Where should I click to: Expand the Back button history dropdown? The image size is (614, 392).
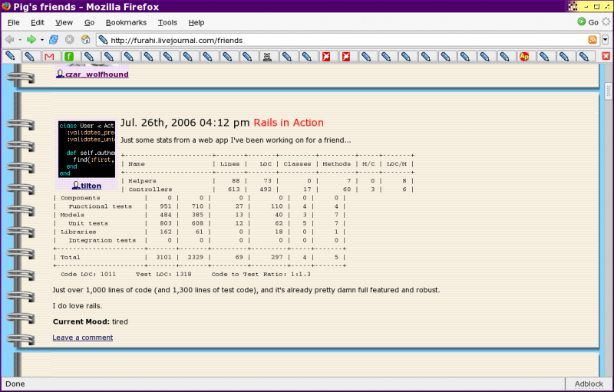click(20, 39)
